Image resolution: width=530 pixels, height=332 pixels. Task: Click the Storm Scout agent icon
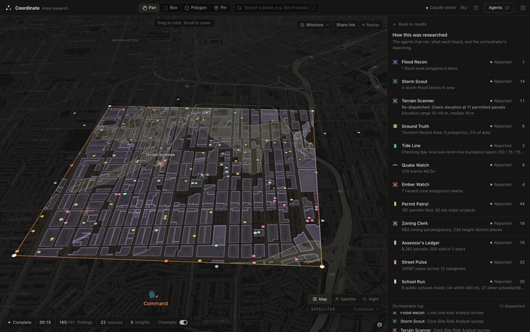(x=395, y=81)
